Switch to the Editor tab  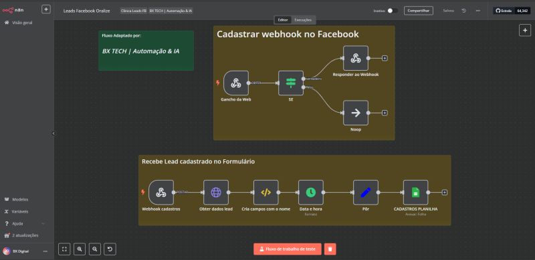pos(283,20)
